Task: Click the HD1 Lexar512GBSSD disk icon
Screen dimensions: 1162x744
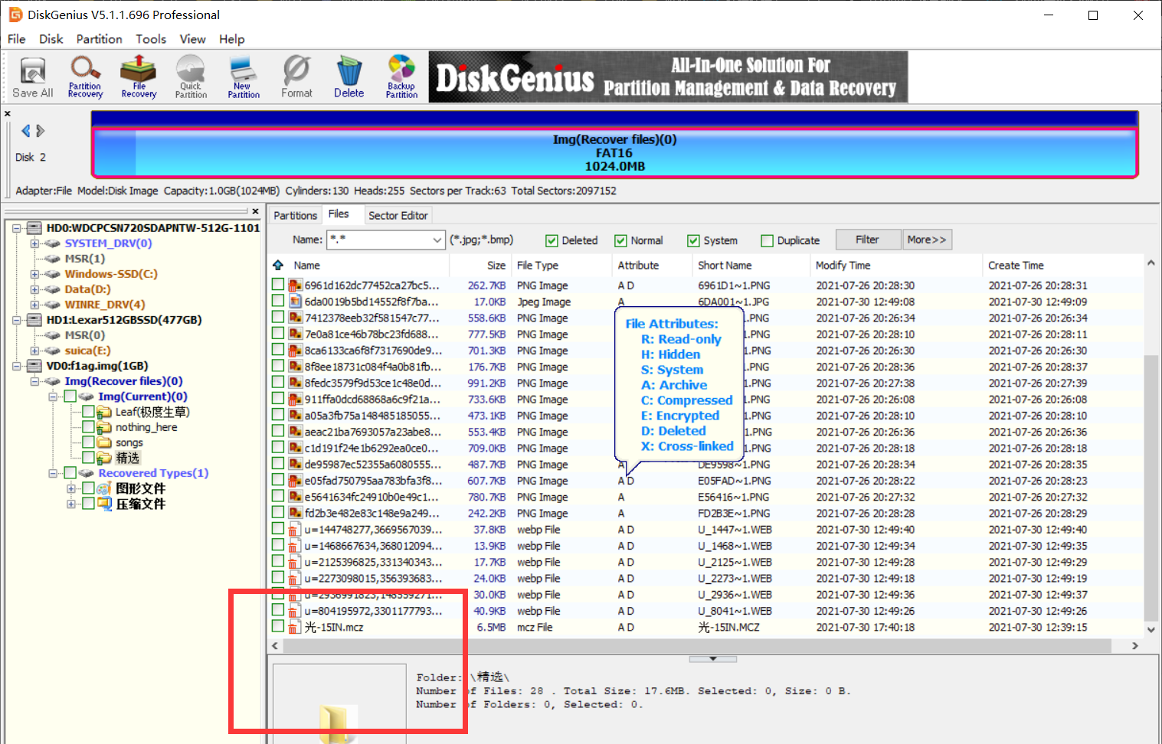Action: (x=34, y=320)
